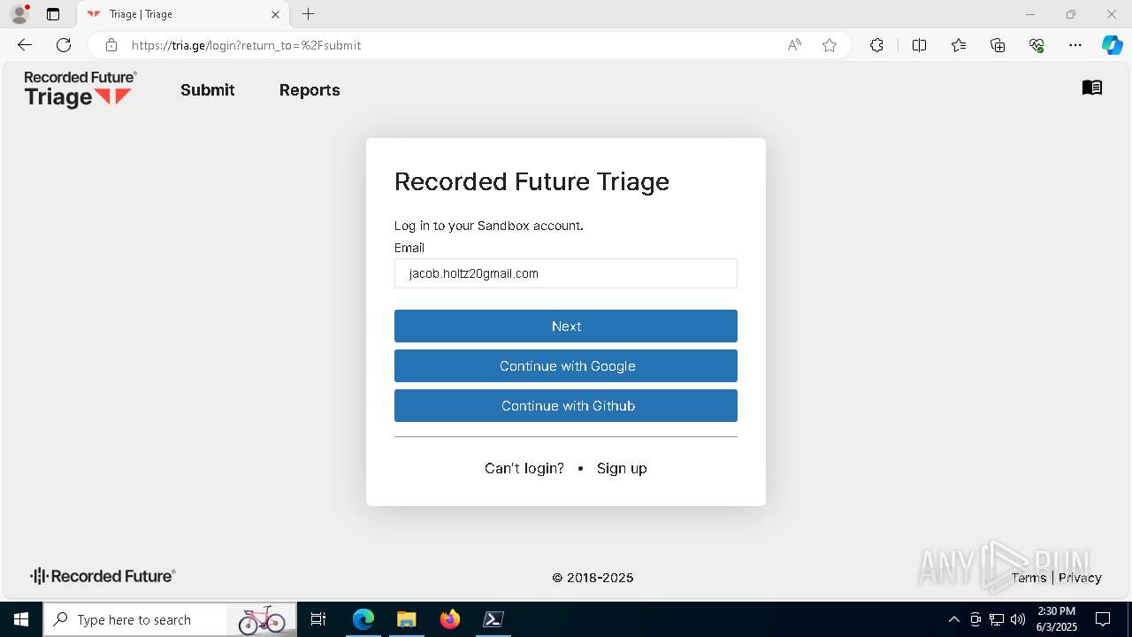Click Continue with Github button
This screenshot has height=637, width=1132.
coord(566,406)
